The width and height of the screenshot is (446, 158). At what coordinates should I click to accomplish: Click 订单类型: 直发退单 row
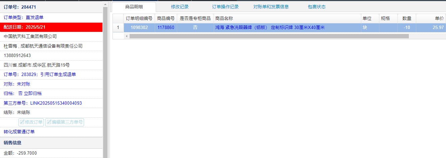(51, 17)
